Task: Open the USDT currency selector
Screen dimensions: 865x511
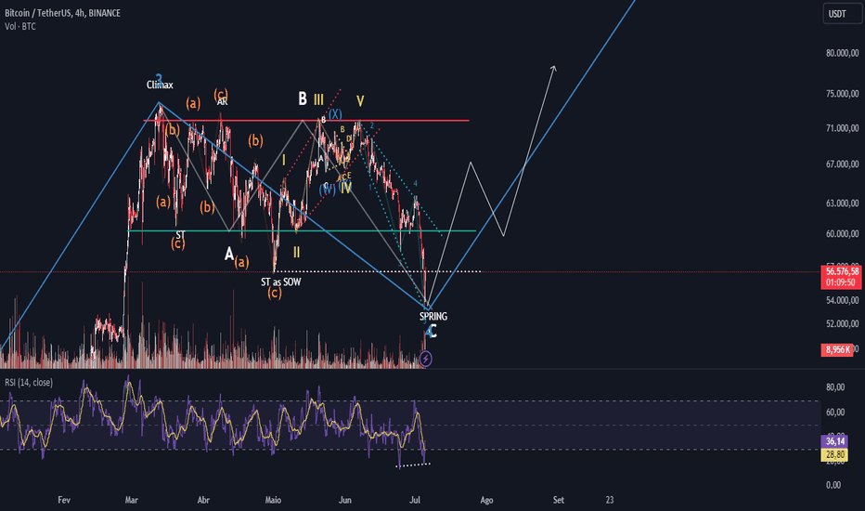Action: pos(843,13)
